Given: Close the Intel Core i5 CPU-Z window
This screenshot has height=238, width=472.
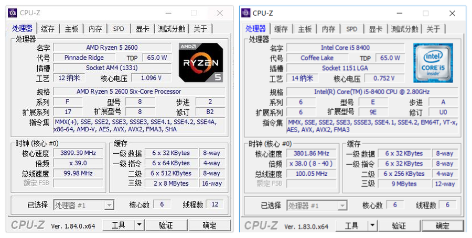Looking at the screenshot, I should coord(452,13).
